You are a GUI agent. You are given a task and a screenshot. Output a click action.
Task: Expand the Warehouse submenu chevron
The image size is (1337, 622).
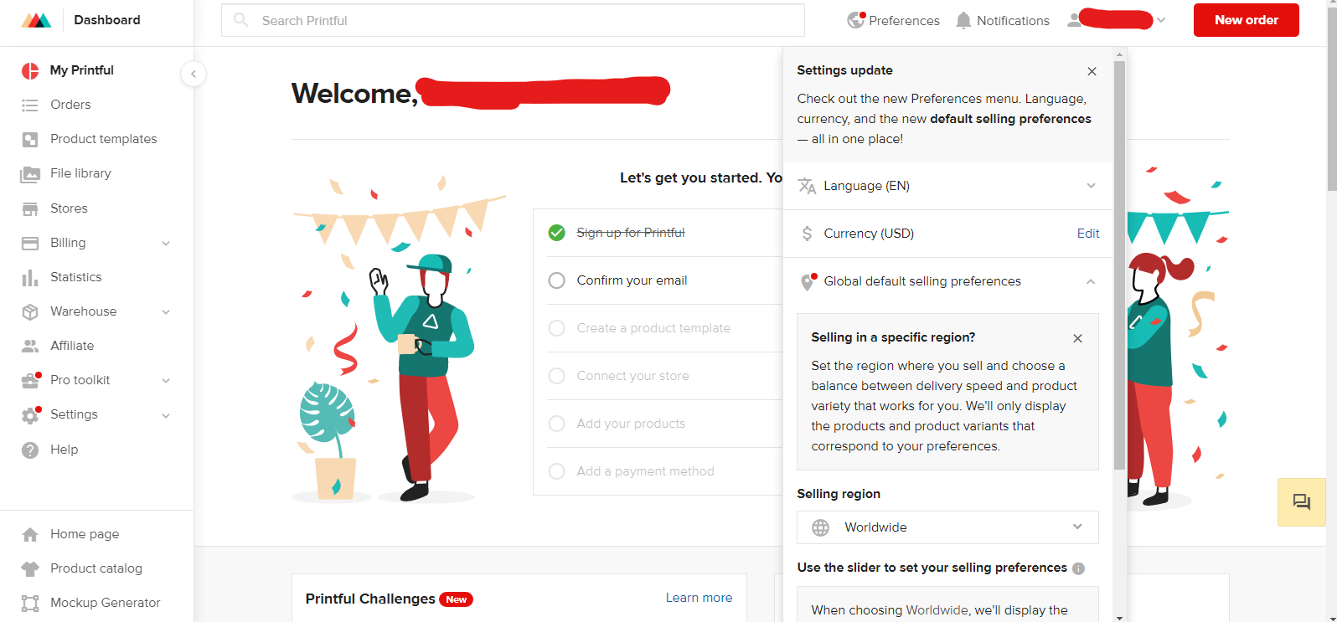[166, 312]
